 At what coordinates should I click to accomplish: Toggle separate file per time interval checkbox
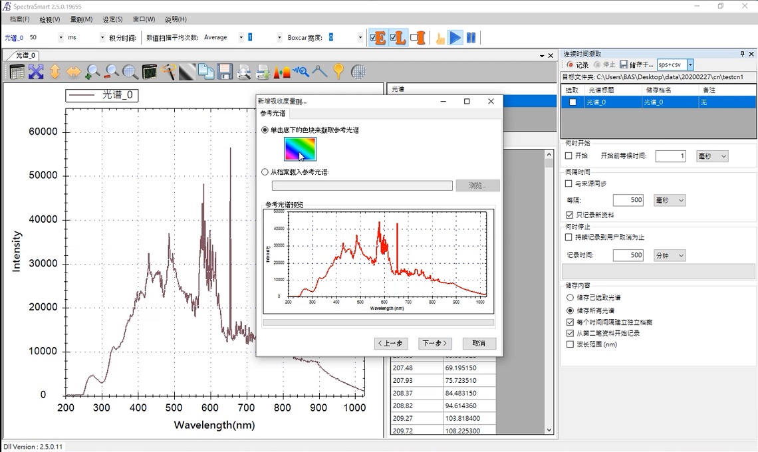[570, 322]
